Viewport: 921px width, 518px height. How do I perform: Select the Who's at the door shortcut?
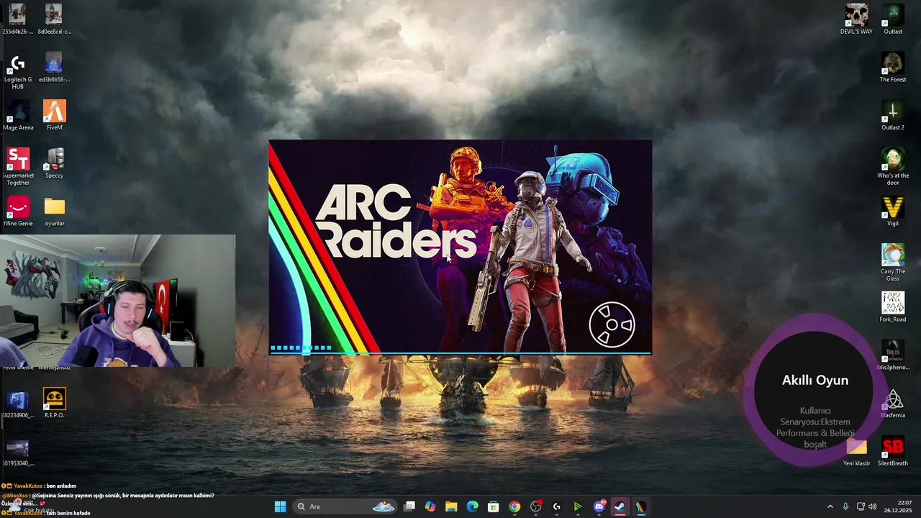(x=893, y=167)
